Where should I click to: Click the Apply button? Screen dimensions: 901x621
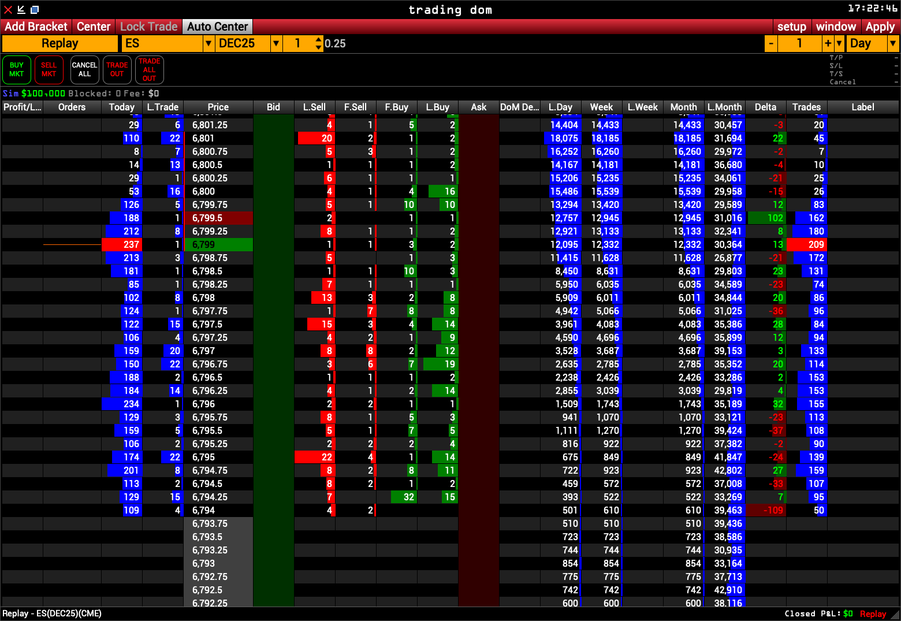click(880, 27)
